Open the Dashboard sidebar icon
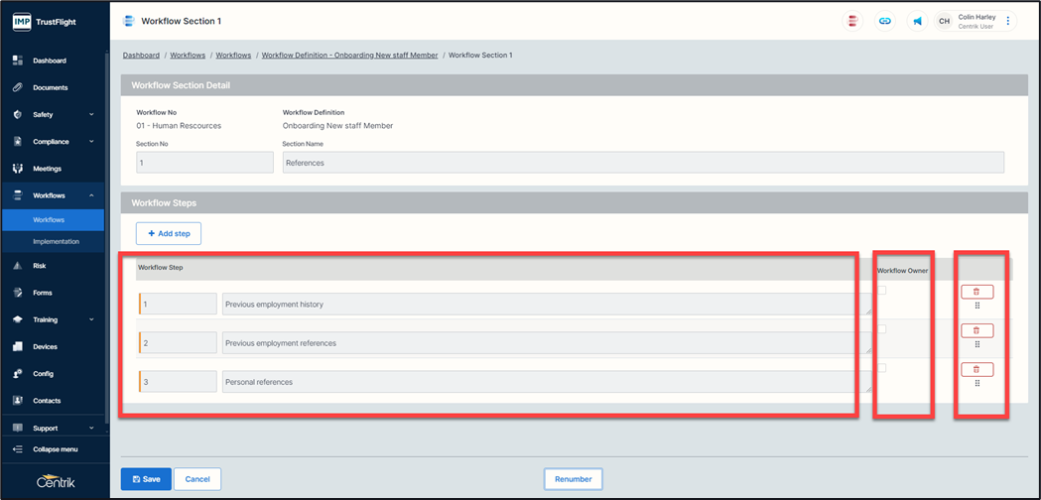Screen dimensions: 1041x500 [x=18, y=61]
